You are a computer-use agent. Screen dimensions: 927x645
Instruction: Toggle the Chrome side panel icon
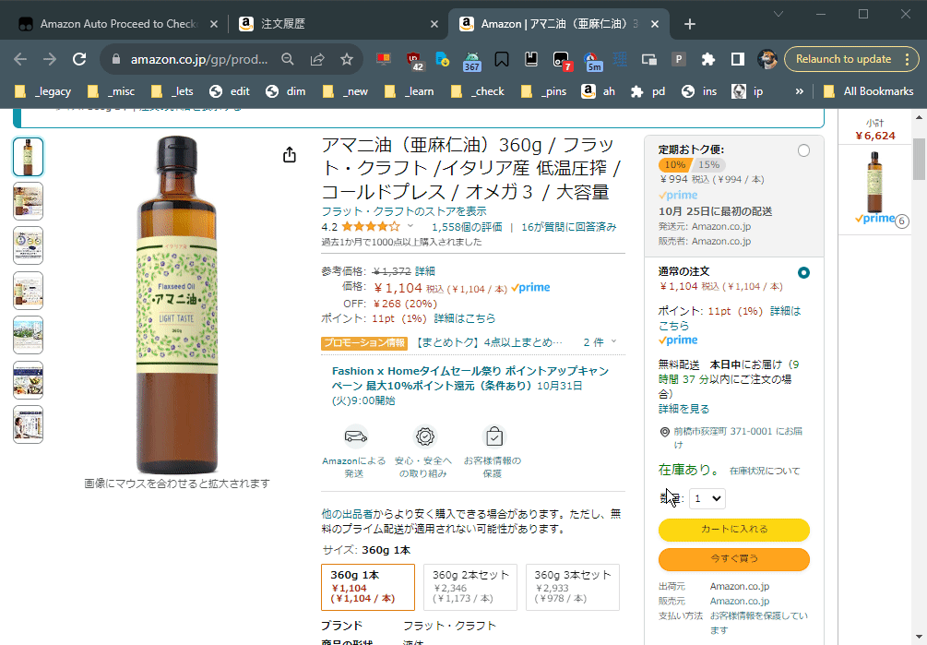pos(738,59)
